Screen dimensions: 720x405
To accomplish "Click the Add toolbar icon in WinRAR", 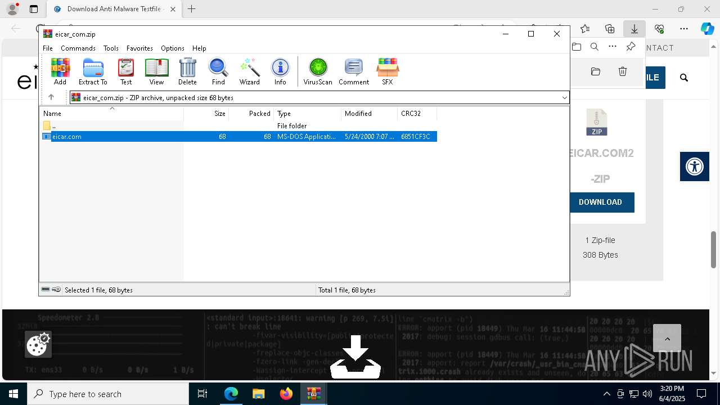I will (x=60, y=71).
